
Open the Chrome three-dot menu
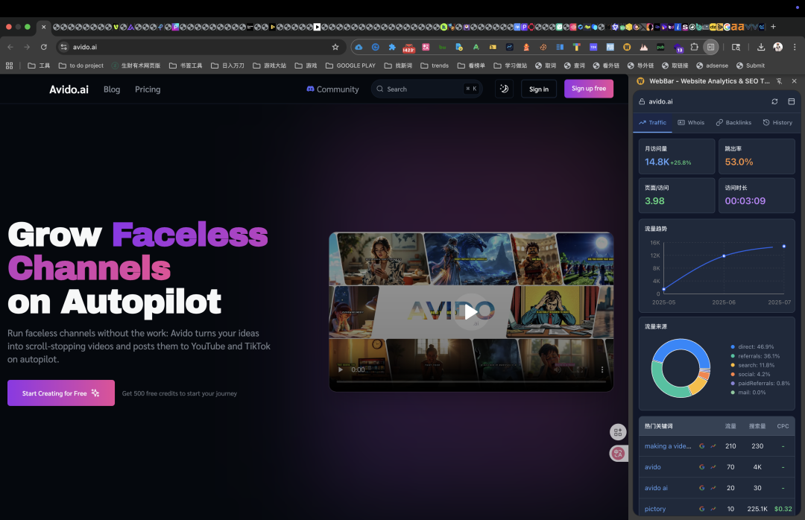[x=795, y=47]
